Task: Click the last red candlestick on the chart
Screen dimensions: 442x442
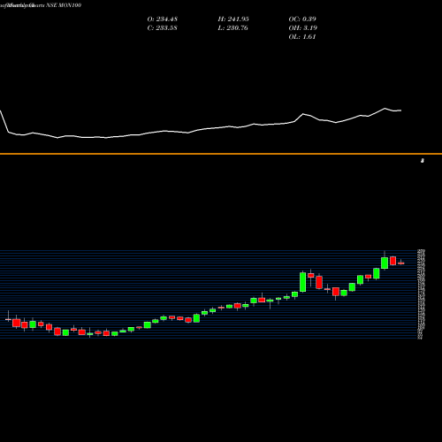Action: (401, 263)
